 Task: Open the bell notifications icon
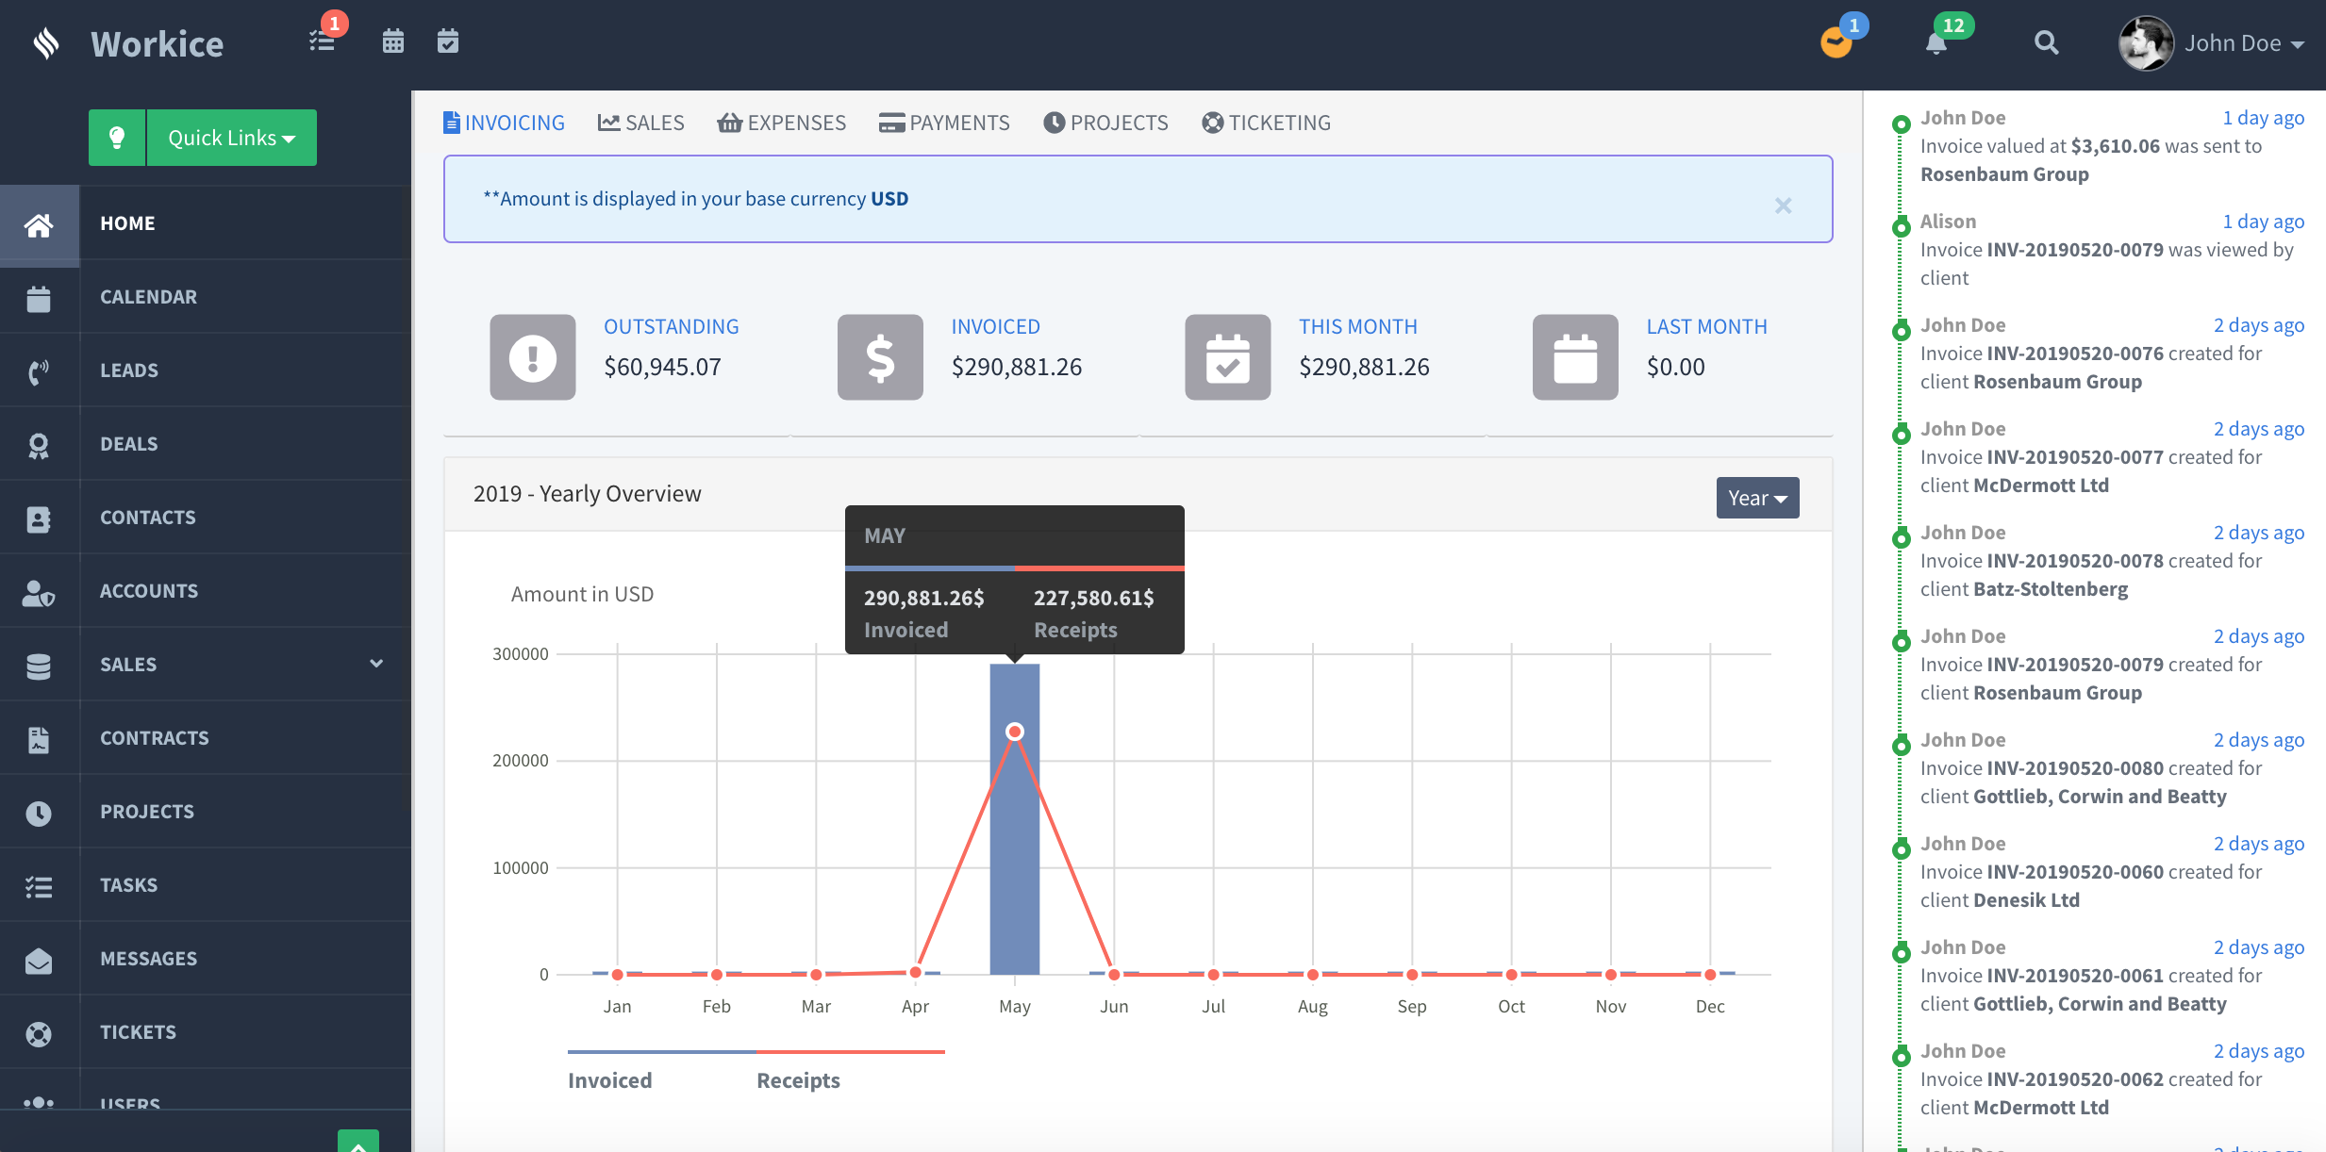click(x=1936, y=43)
